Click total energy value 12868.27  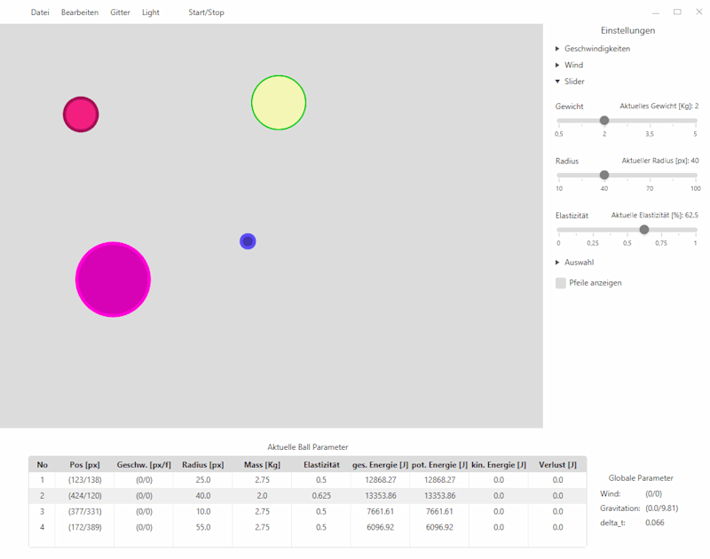[381, 480]
